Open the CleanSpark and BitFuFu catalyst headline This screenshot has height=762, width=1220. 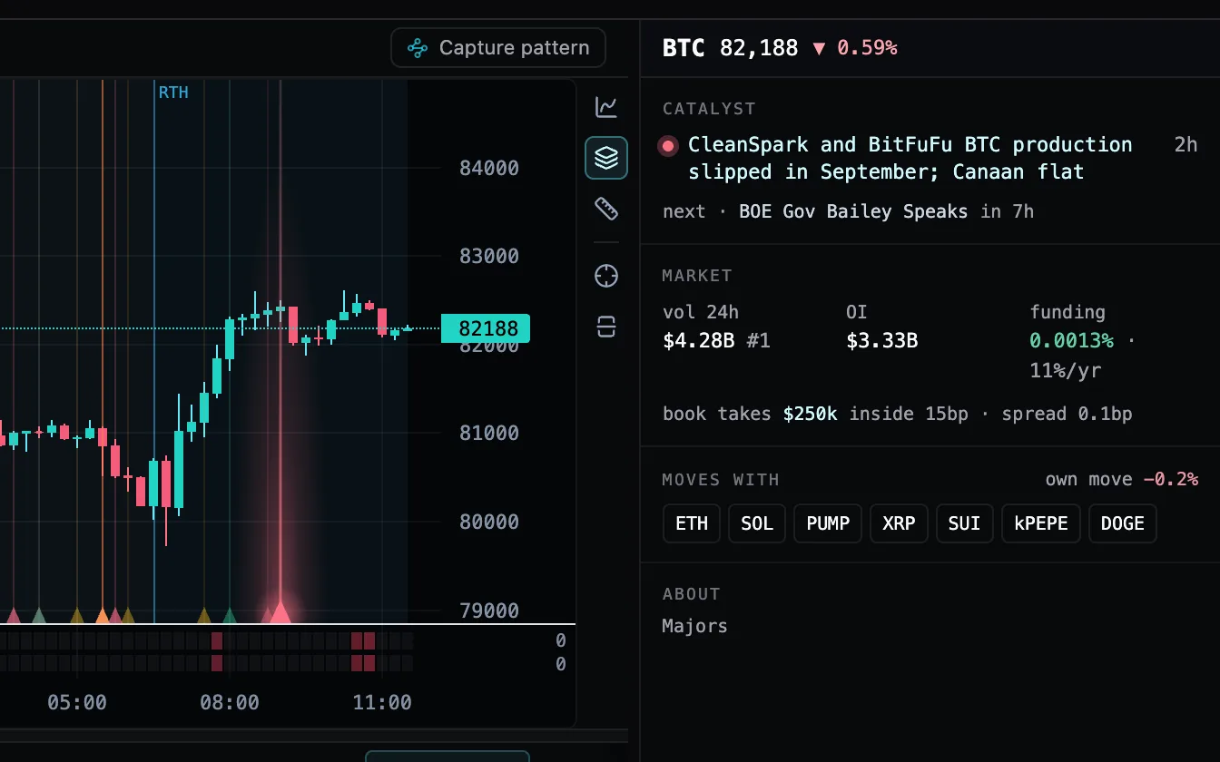(910, 158)
